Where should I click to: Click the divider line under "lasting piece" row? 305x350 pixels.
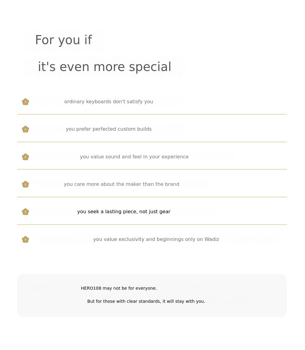(152, 224)
